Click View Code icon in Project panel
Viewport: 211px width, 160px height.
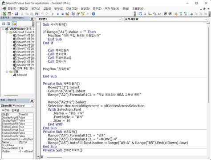point(4,24)
